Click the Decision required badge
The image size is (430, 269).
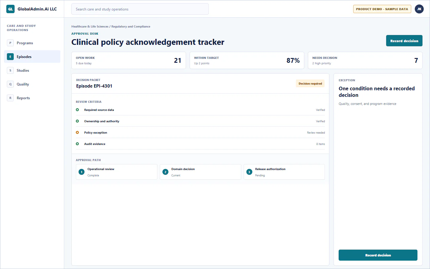click(310, 84)
